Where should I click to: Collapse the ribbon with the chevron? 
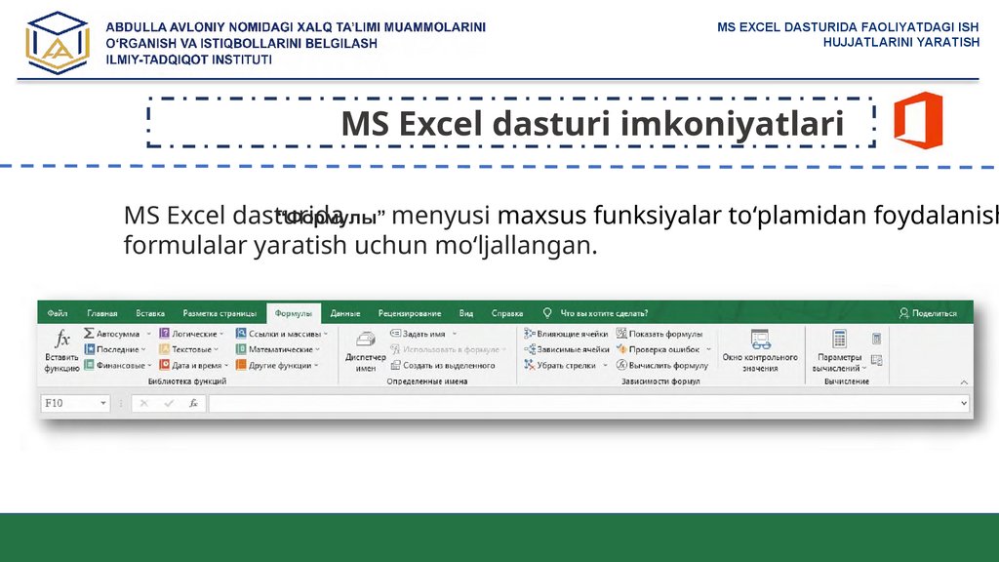point(964,382)
